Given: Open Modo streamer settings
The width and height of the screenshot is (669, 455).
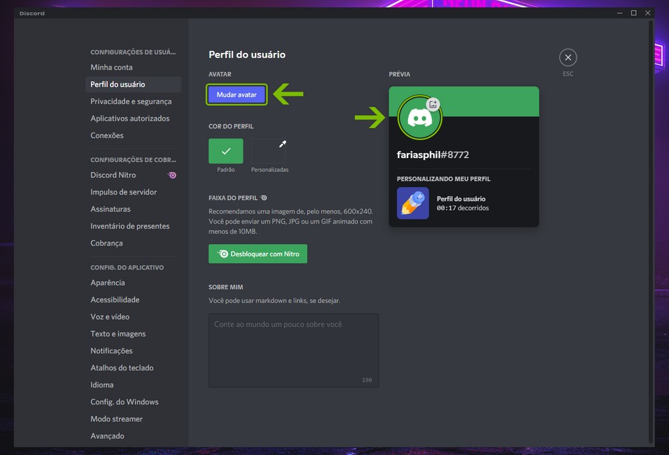Looking at the screenshot, I should [x=116, y=420].
